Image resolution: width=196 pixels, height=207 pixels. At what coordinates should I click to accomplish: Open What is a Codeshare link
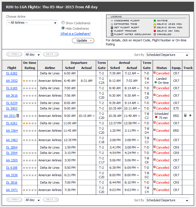tap(75, 34)
